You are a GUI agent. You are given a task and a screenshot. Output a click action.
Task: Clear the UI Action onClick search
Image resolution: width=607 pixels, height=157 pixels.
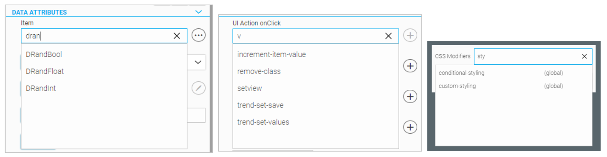(x=388, y=36)
